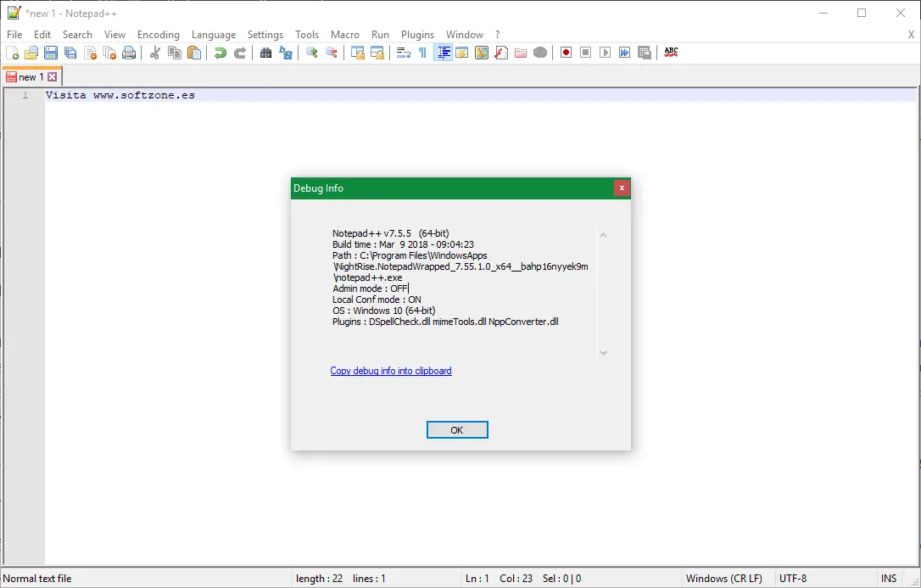Click the OK button in Debug Info
921x588 pixels.
point(457,430)
